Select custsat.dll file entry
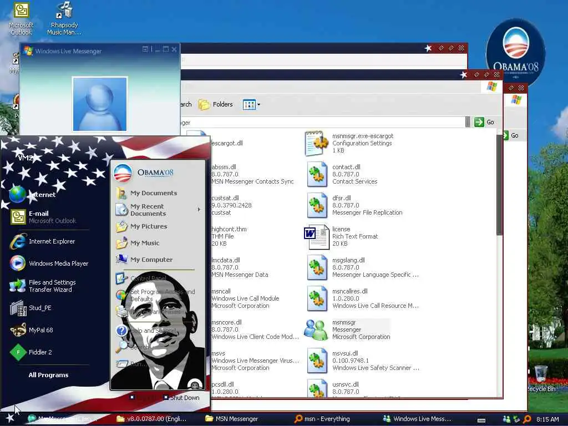Screen dimensions: 568x426 231,205
